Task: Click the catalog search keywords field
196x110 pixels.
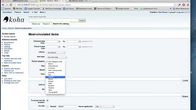Action: click(x=54, y=20)
